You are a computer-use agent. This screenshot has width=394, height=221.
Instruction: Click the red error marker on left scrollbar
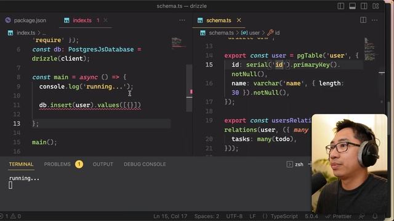click(191, 91)
